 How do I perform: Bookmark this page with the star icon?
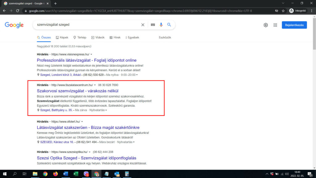pos(283,11)
